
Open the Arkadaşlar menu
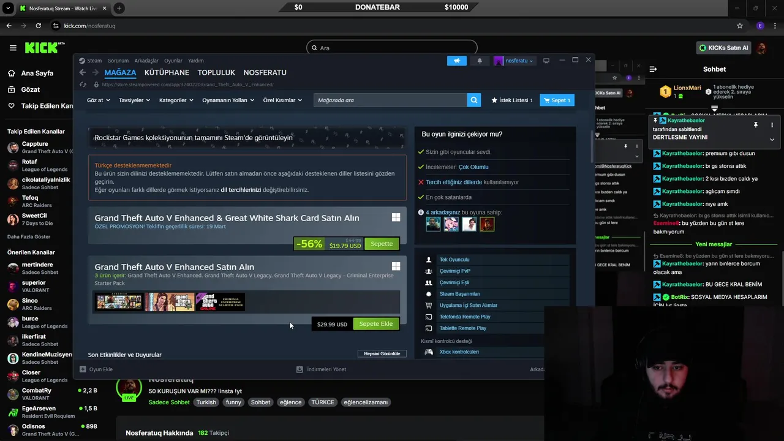point(146,61)
